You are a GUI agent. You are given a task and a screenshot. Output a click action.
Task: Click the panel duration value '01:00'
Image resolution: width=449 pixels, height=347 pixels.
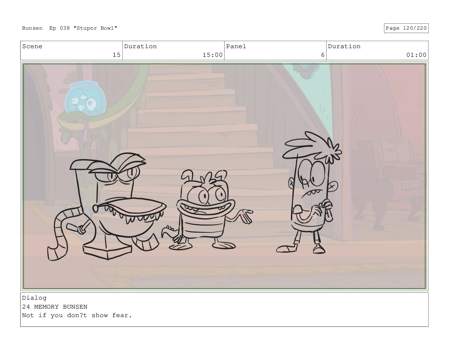tap(416, 55)
